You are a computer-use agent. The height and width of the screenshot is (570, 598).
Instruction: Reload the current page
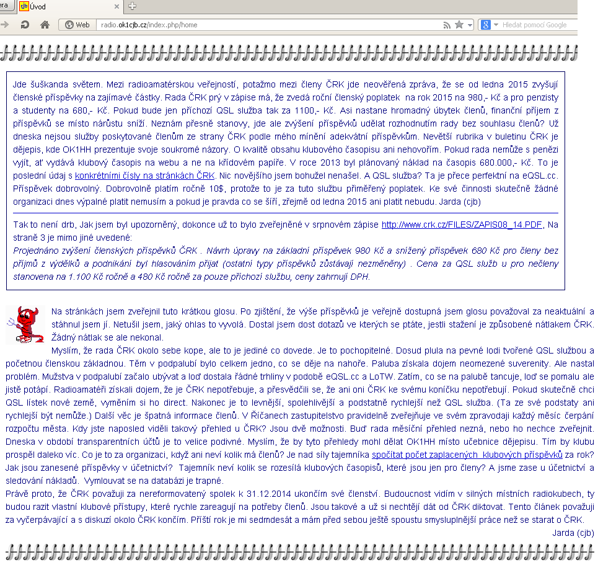click(25, 25)
